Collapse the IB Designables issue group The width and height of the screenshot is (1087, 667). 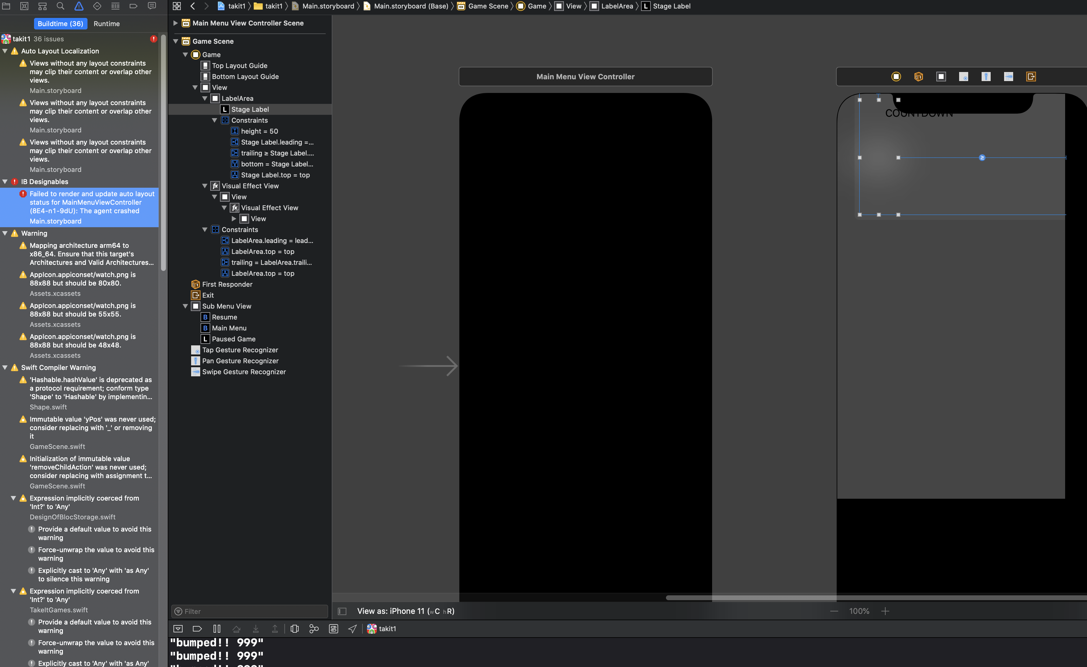[x=5, y=182]
